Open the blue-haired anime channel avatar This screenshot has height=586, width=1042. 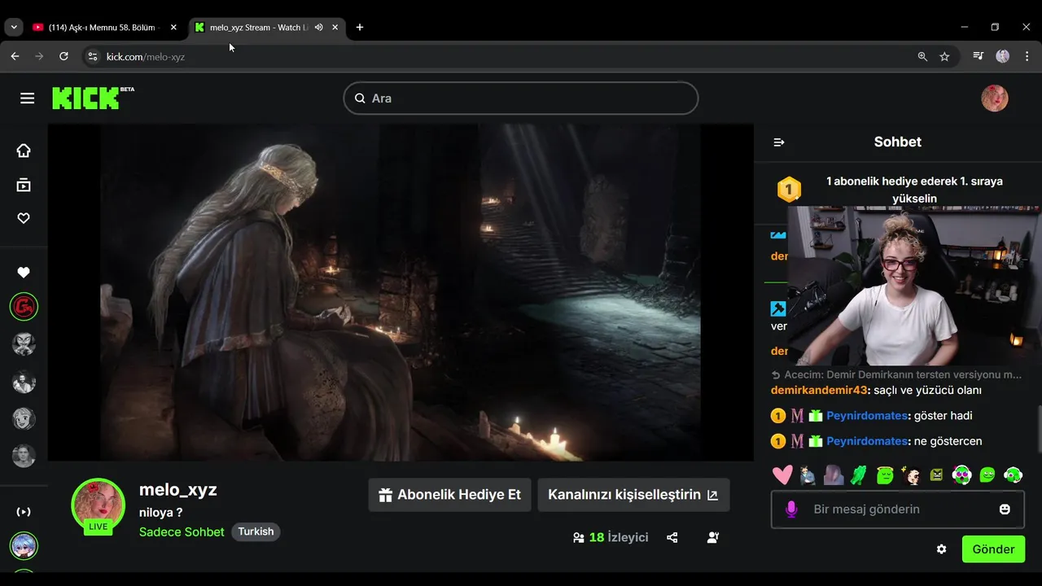[24, 545]
